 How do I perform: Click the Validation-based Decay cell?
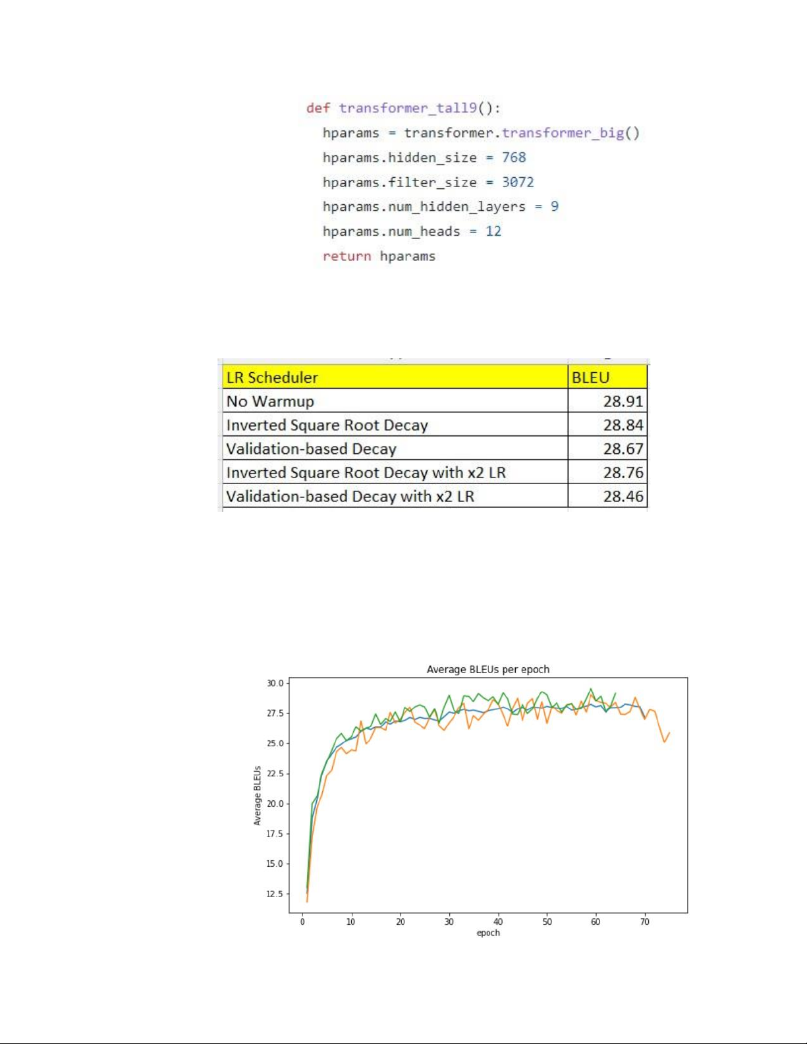312,449
